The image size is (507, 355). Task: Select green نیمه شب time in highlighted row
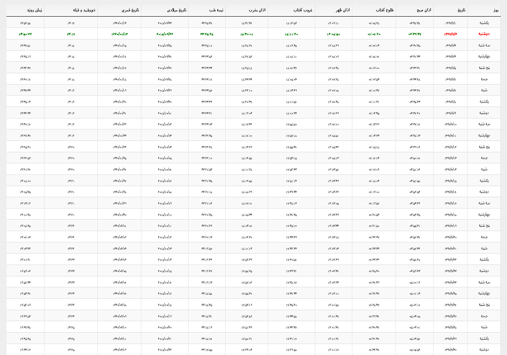coord(207,34)
